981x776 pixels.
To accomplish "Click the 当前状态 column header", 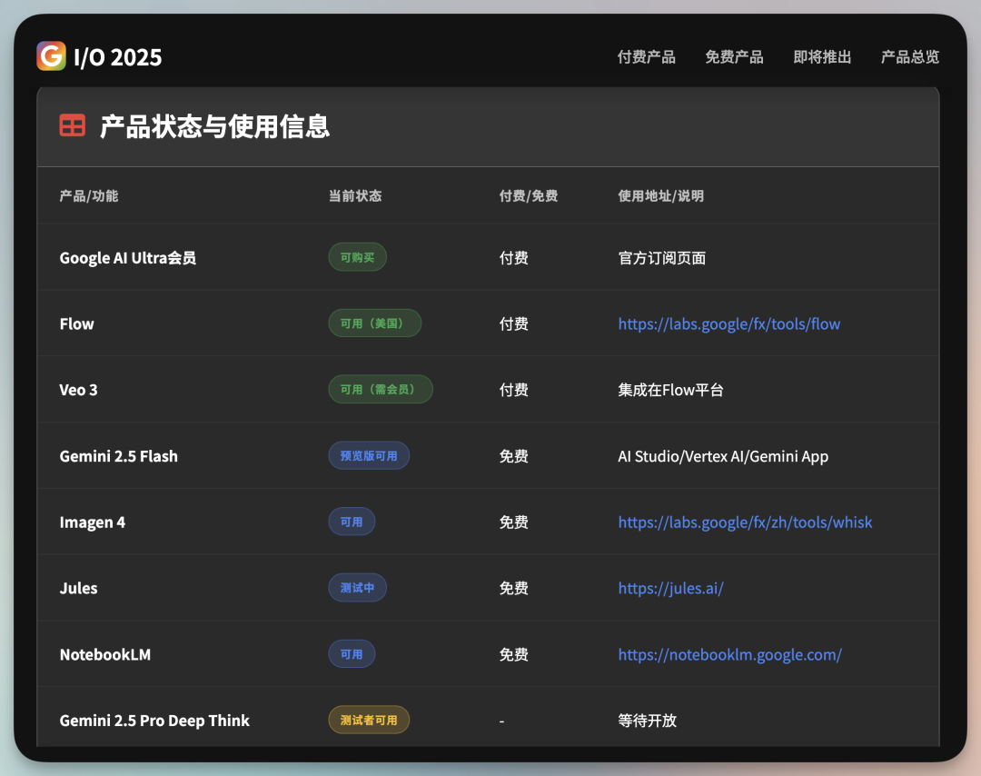I will point(355,196).
